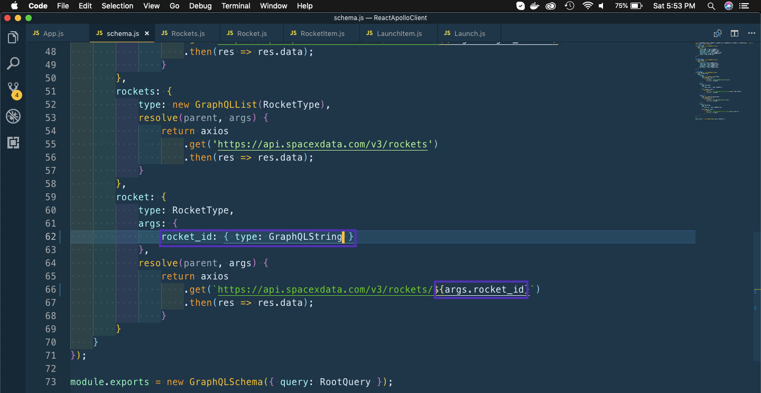
Task: Click 'resolve' on line 64
Action: [159, 263]
